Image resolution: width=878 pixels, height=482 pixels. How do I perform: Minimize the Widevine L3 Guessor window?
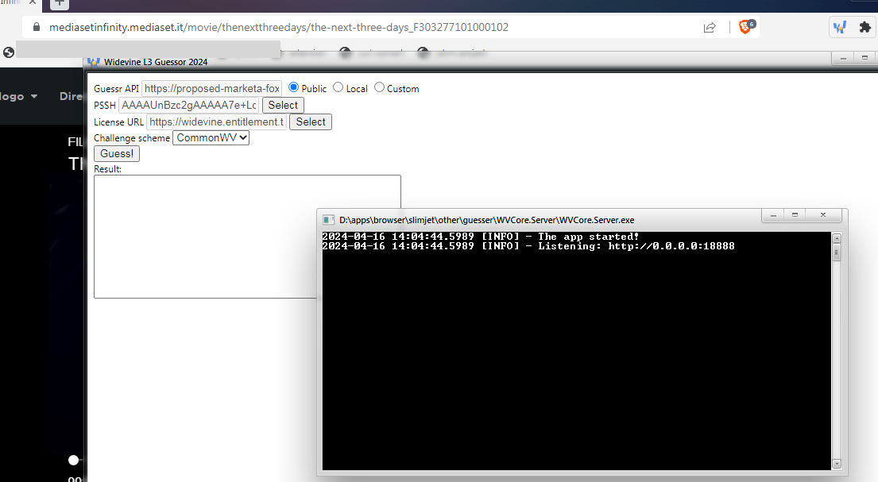(x=843, y=58)
